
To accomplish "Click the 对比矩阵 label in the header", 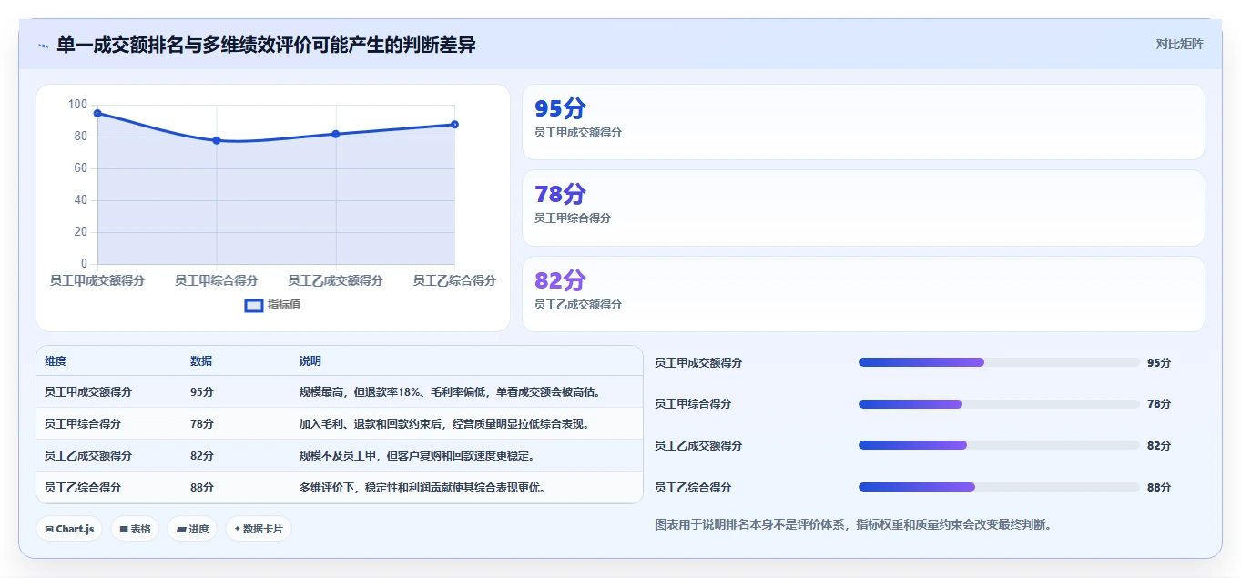I will [1179, 45].
